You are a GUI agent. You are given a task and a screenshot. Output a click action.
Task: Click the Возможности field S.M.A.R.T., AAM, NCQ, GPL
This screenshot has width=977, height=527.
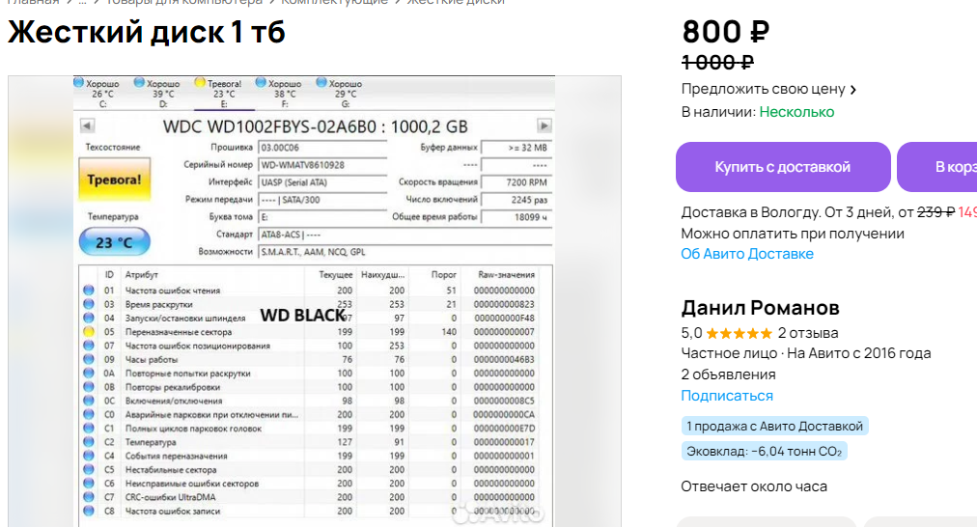tap(405, 252)
